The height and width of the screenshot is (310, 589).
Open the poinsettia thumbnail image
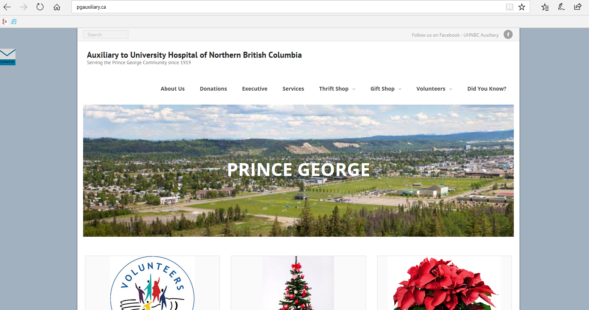point(444,283)
